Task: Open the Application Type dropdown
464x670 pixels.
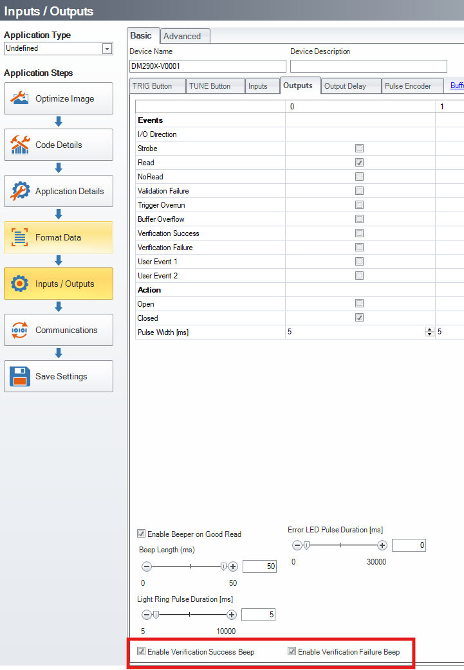Action: (x=107, y=48)
